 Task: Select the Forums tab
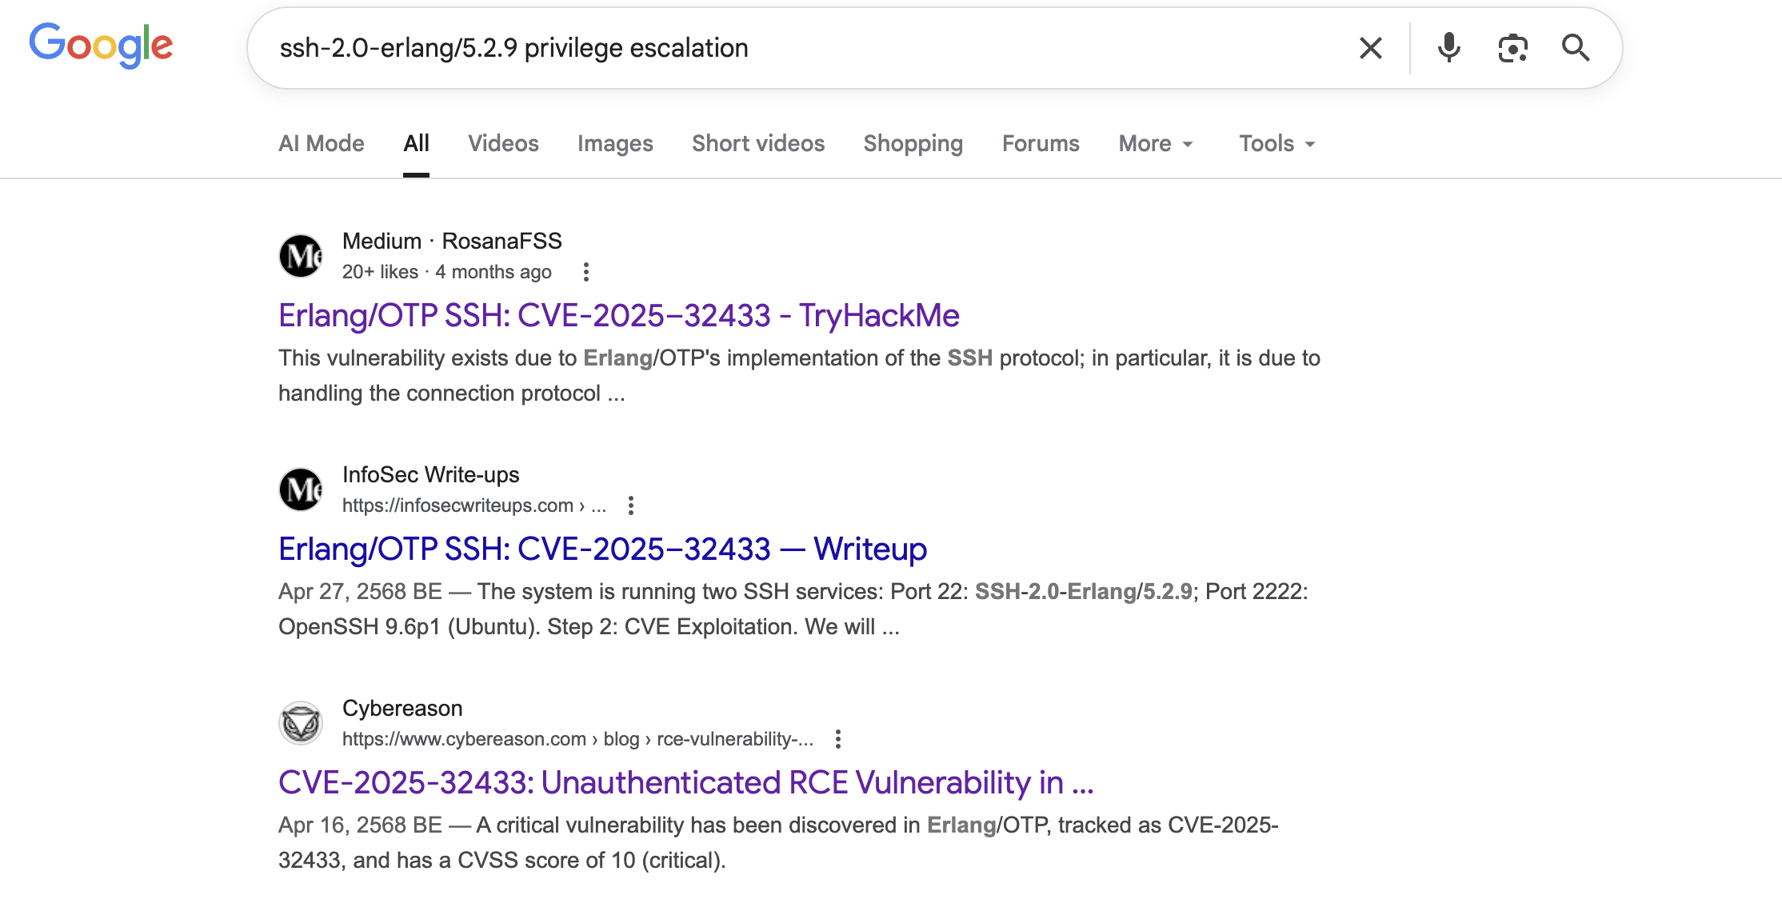click(x=1040, y=143)
